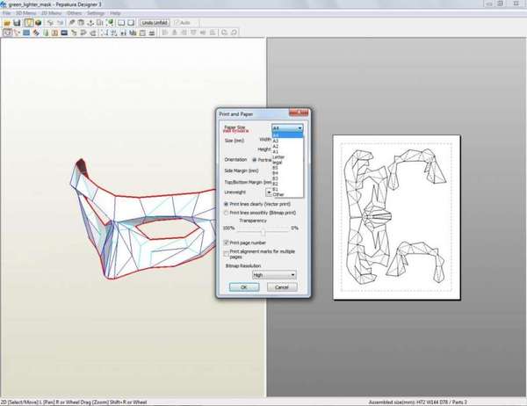The height and width of the screenshot is (406, 527).
Task: Choose Other in the paper size list
Action: [x=287, y=194]
